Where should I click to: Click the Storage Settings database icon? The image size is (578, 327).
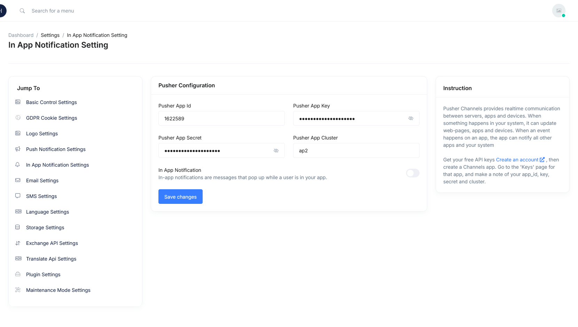pos(18,227)
